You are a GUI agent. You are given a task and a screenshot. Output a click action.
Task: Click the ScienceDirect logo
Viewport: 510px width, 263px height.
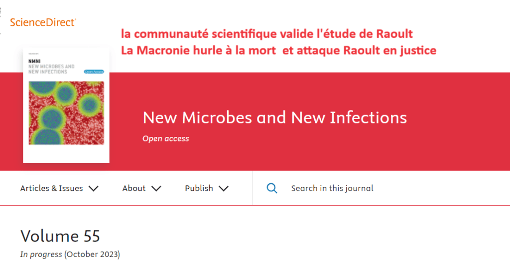[x=43, y=22]
